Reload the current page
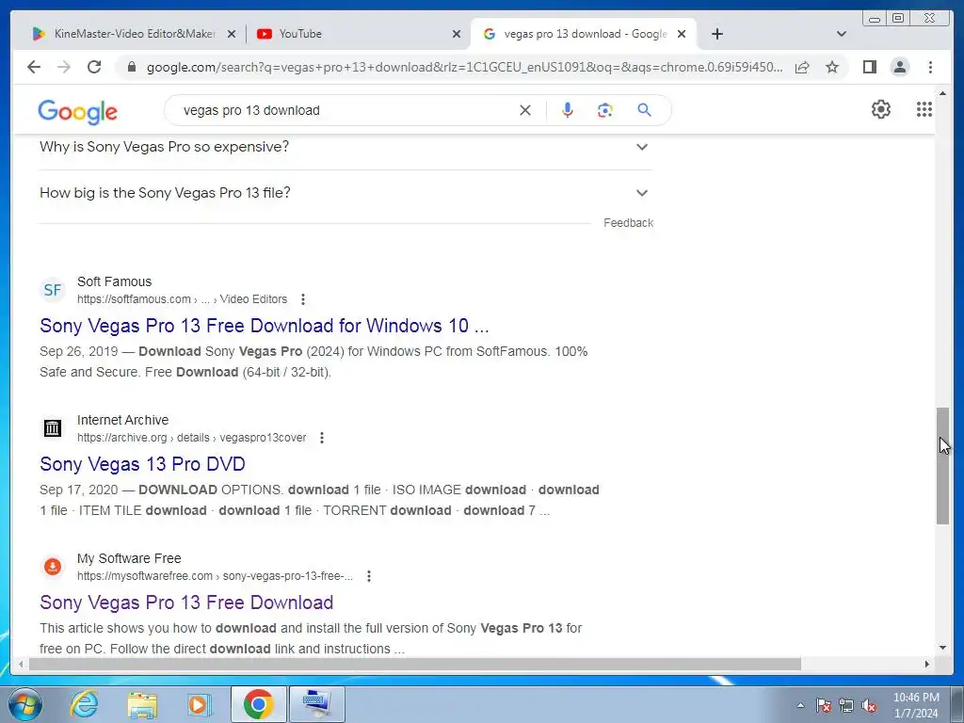The image size is (964, 723). point(94,67)
